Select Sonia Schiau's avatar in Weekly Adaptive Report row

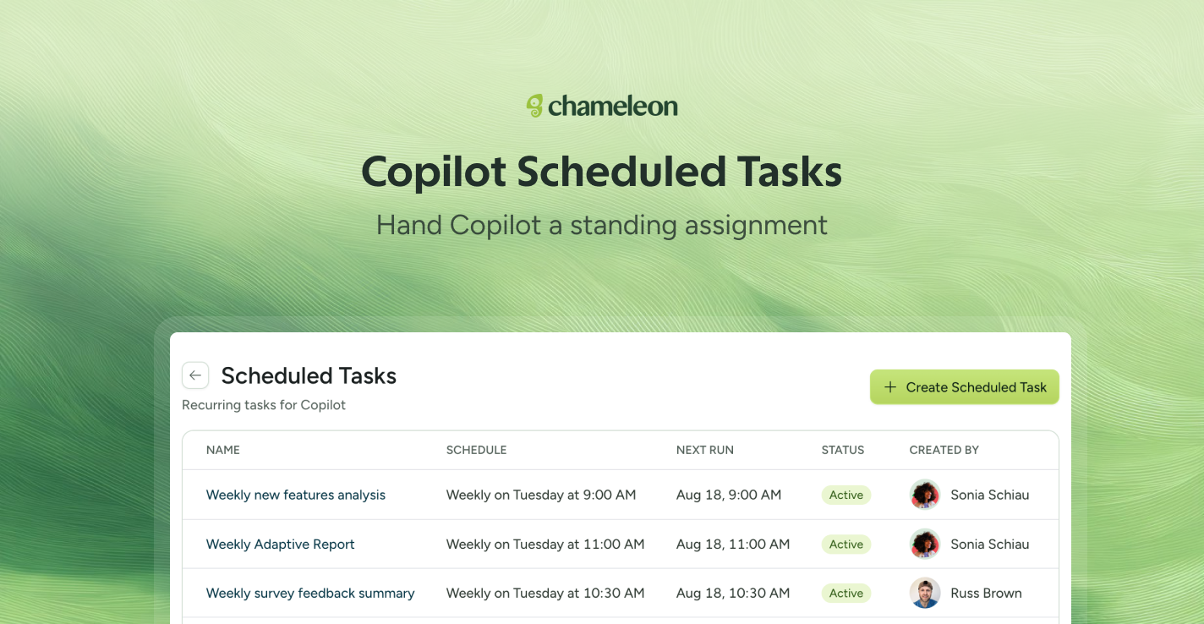click(925, 544)
